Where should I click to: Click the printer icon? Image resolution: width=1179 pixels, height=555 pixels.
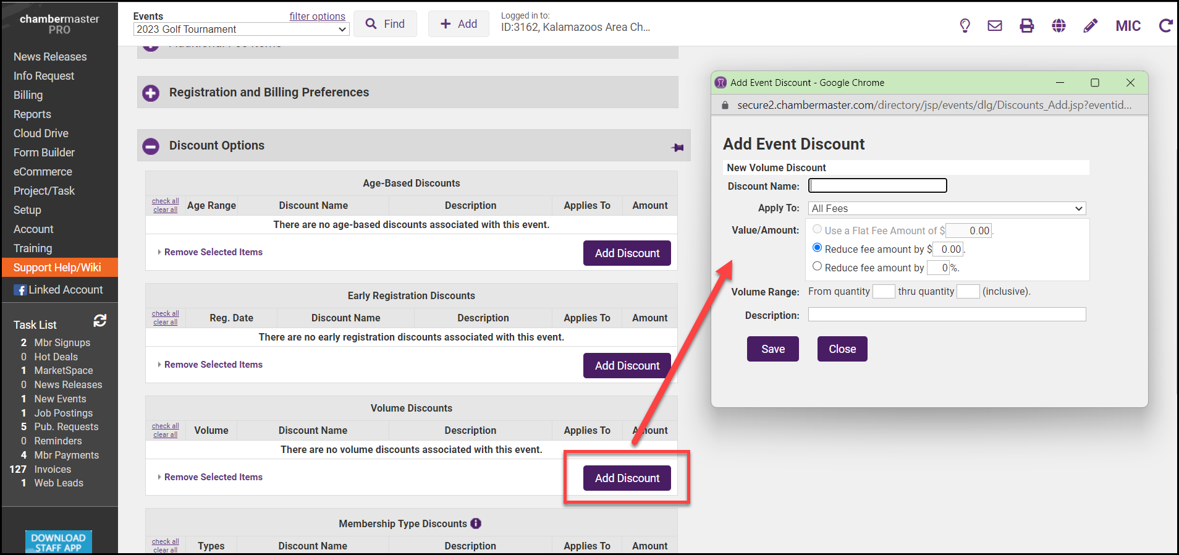pyautogui.click(x=1027, y=25)
